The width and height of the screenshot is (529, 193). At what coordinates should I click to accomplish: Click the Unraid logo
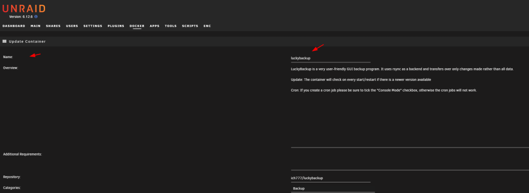click(x=24, y=8)
